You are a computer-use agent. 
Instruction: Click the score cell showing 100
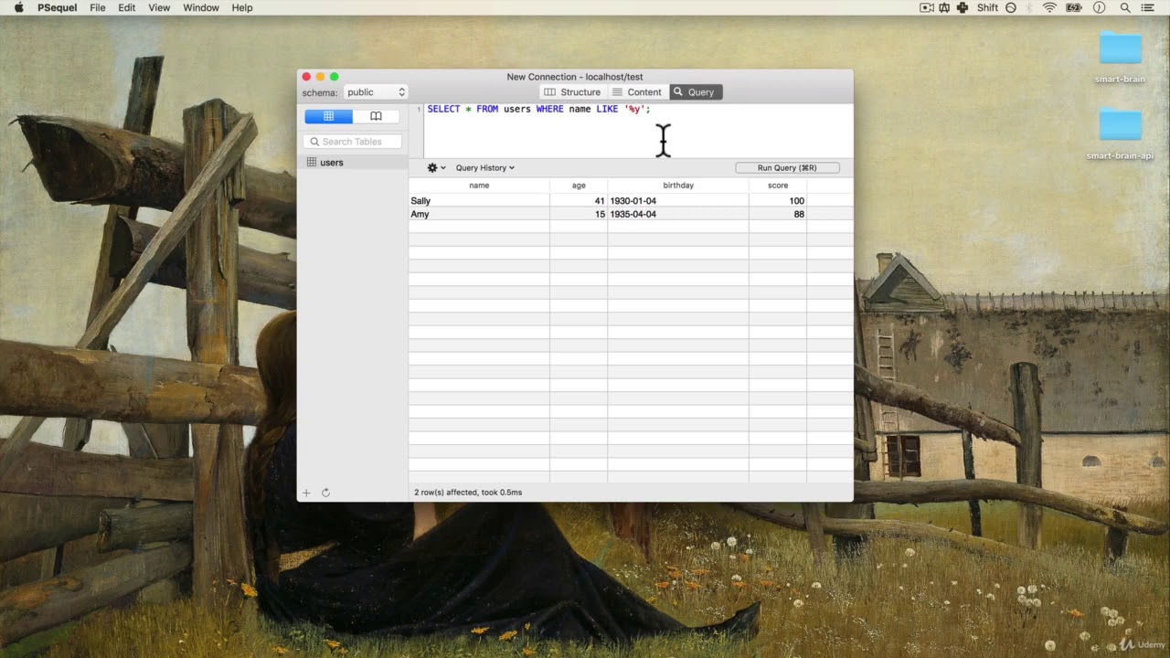click(x=778, y=201)
